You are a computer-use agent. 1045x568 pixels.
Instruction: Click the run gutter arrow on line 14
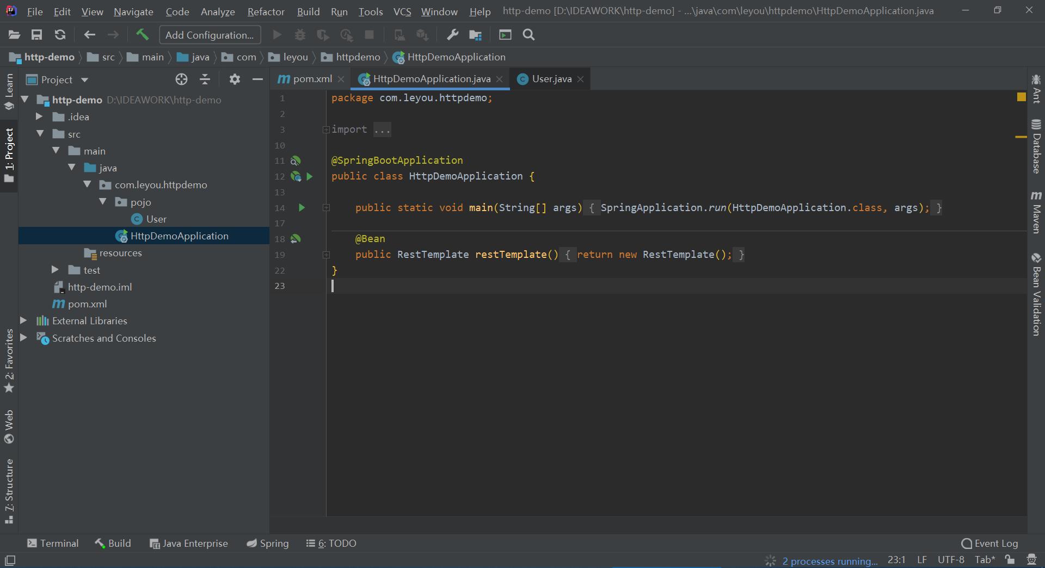302,207
